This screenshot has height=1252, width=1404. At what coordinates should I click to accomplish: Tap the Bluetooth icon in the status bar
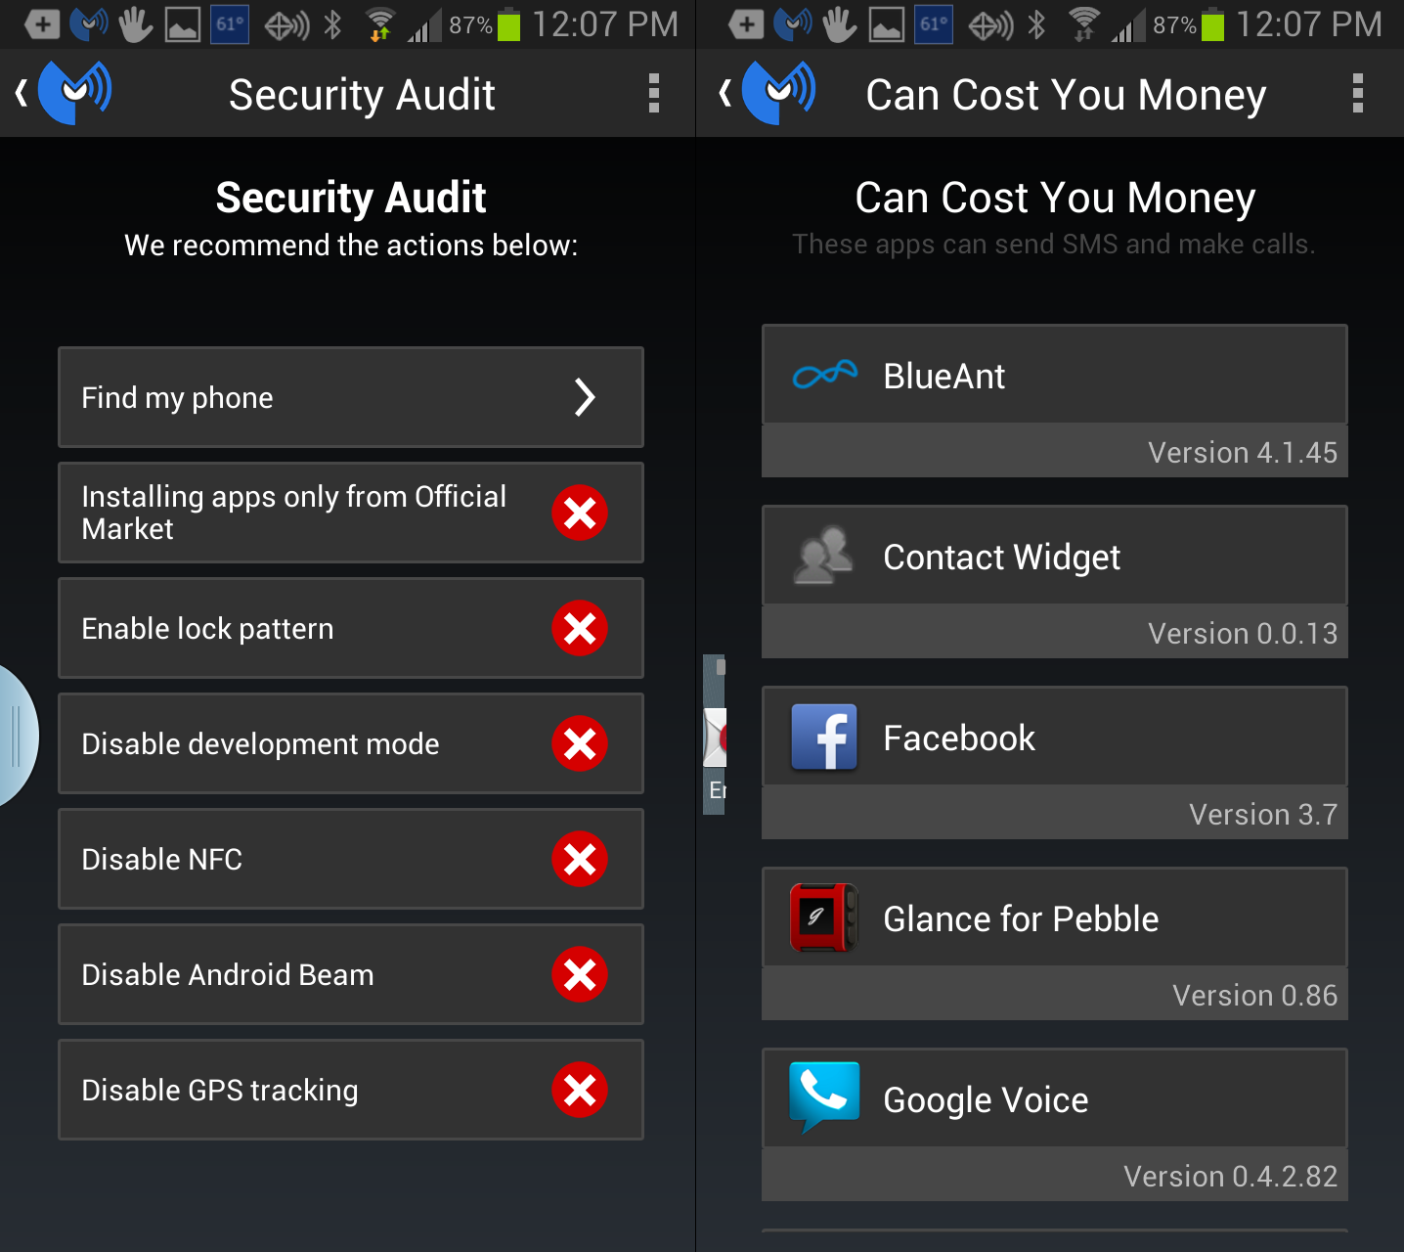pyautogui.click(x=334, y=23)
